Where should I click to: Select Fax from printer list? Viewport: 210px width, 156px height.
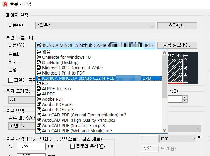[99, 83]
